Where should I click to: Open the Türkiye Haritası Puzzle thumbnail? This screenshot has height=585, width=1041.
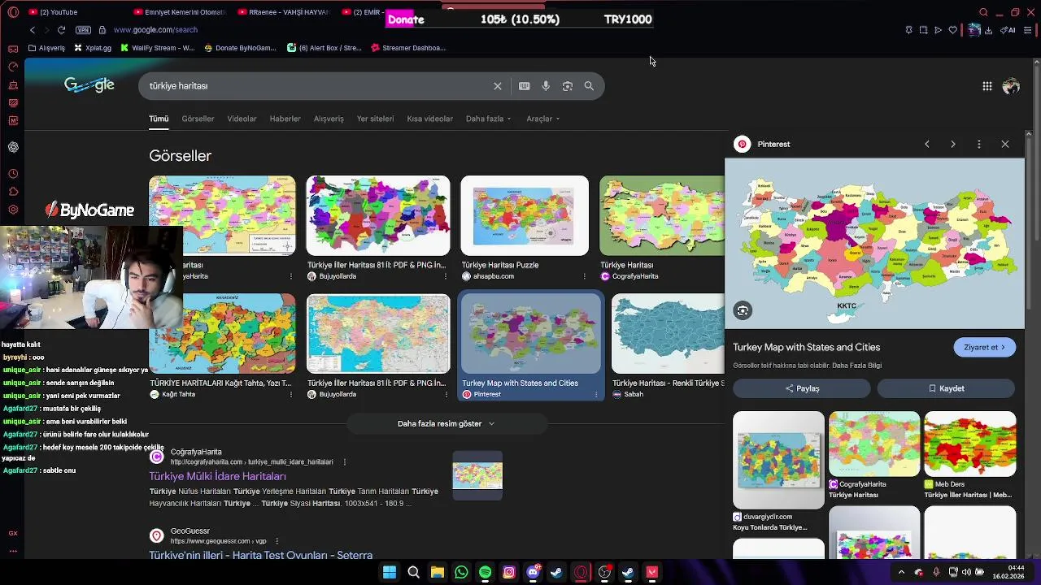point(525,215)
